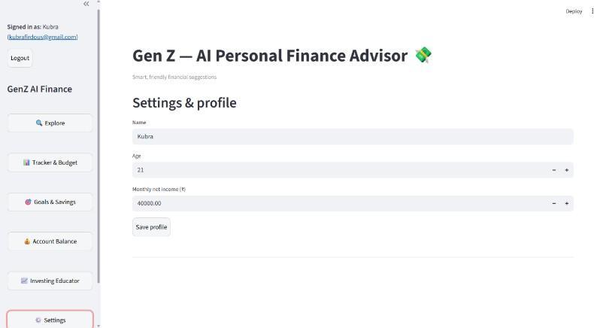Click the Monthly net income field
This screenshot has height=328, width=594.
[338, 203]
